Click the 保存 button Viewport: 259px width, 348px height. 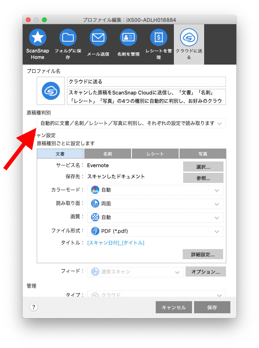click(212, 307)
